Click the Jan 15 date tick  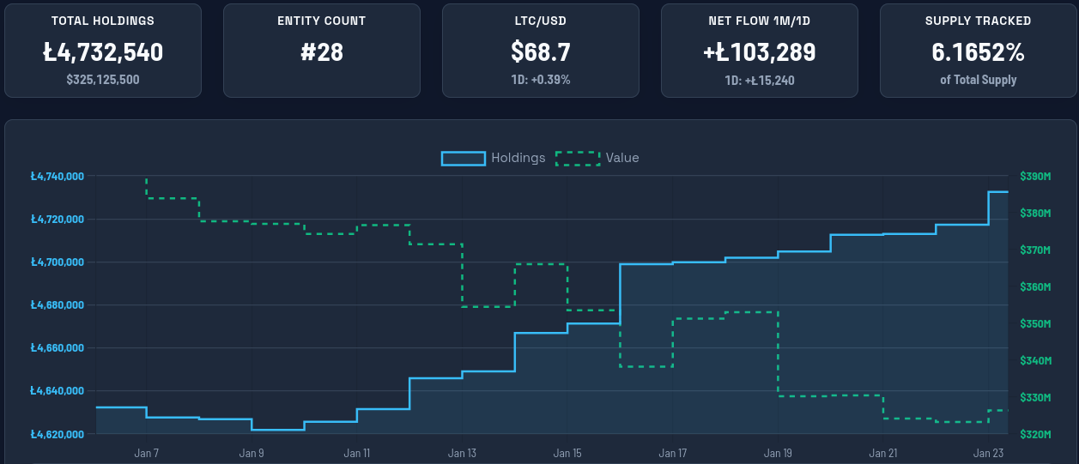point(567,453)
